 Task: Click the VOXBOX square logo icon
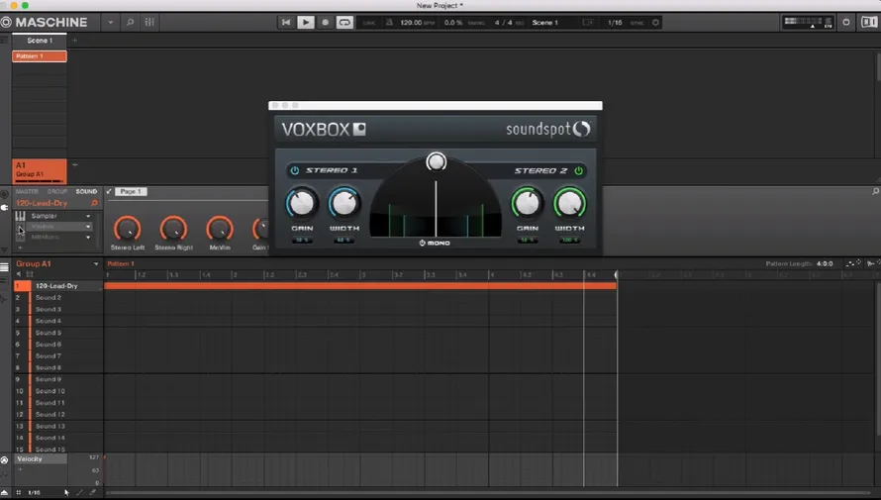pyautogui.click(x=359, y=130)
